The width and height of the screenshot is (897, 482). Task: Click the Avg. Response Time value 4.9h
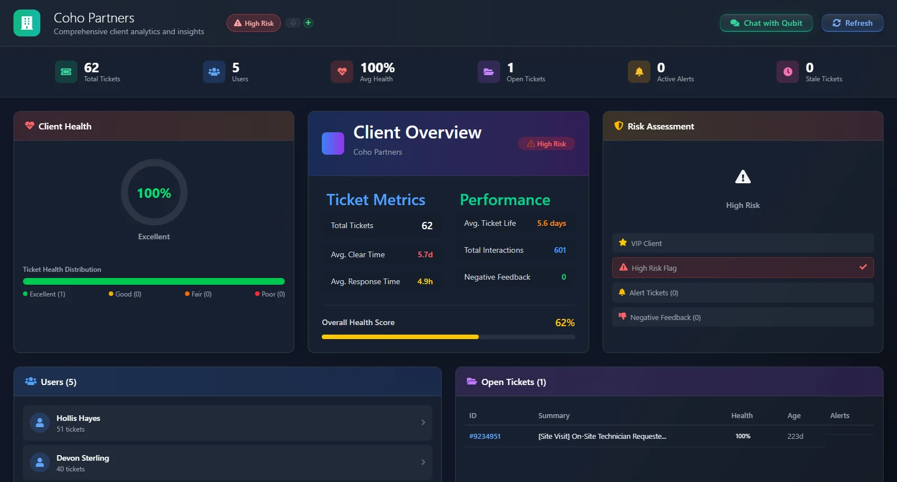tap(425, 281)
